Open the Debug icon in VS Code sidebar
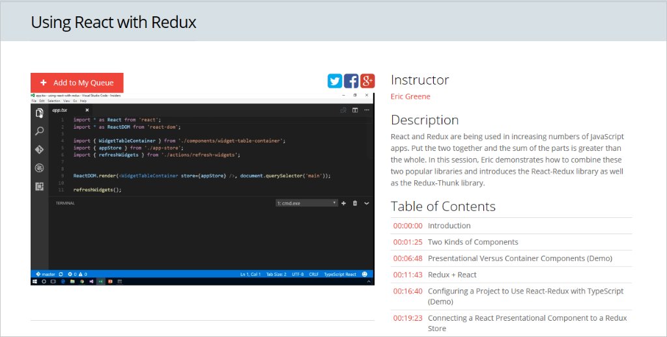This screenshot has height=337, width=667. click(39, 168)
